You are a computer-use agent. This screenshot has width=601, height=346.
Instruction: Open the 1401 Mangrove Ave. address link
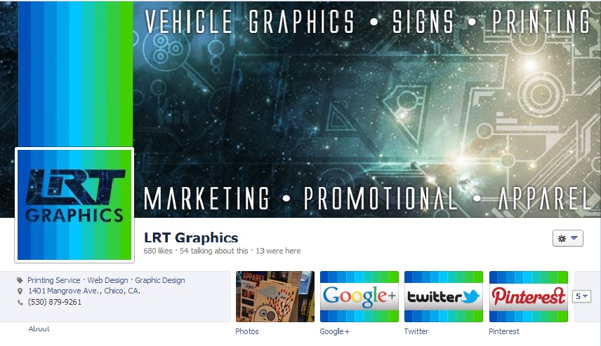(84, 291)
